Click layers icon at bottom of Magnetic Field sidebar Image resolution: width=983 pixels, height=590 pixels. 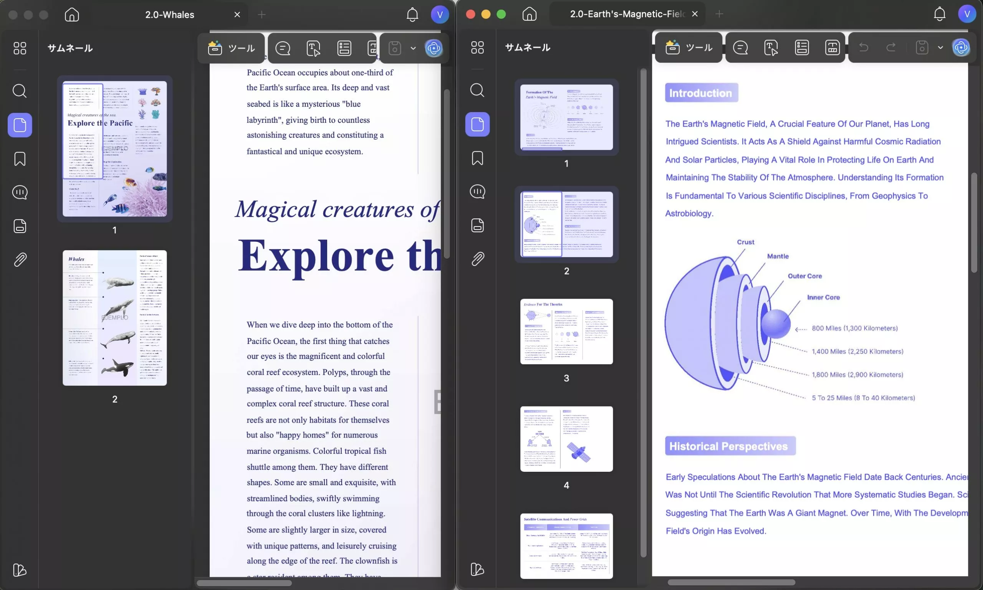pyautogui.click(x=477, y=569)
